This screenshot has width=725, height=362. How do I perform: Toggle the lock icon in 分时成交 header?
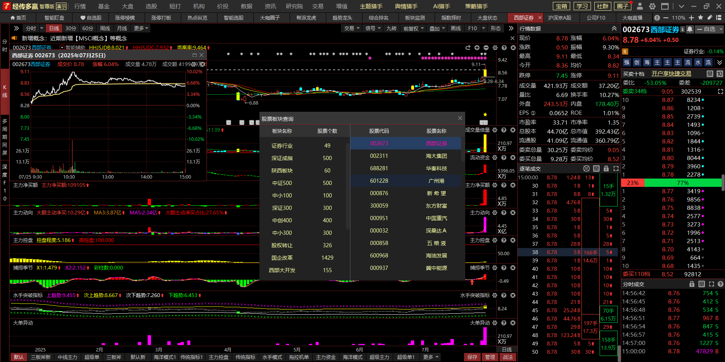click(692, 284)
